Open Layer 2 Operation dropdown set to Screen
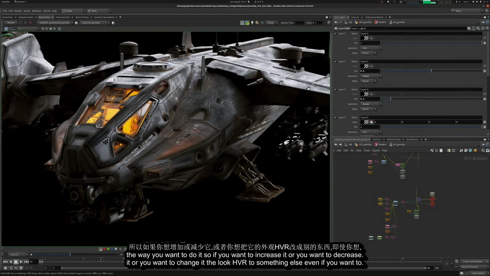 (370, 76)
